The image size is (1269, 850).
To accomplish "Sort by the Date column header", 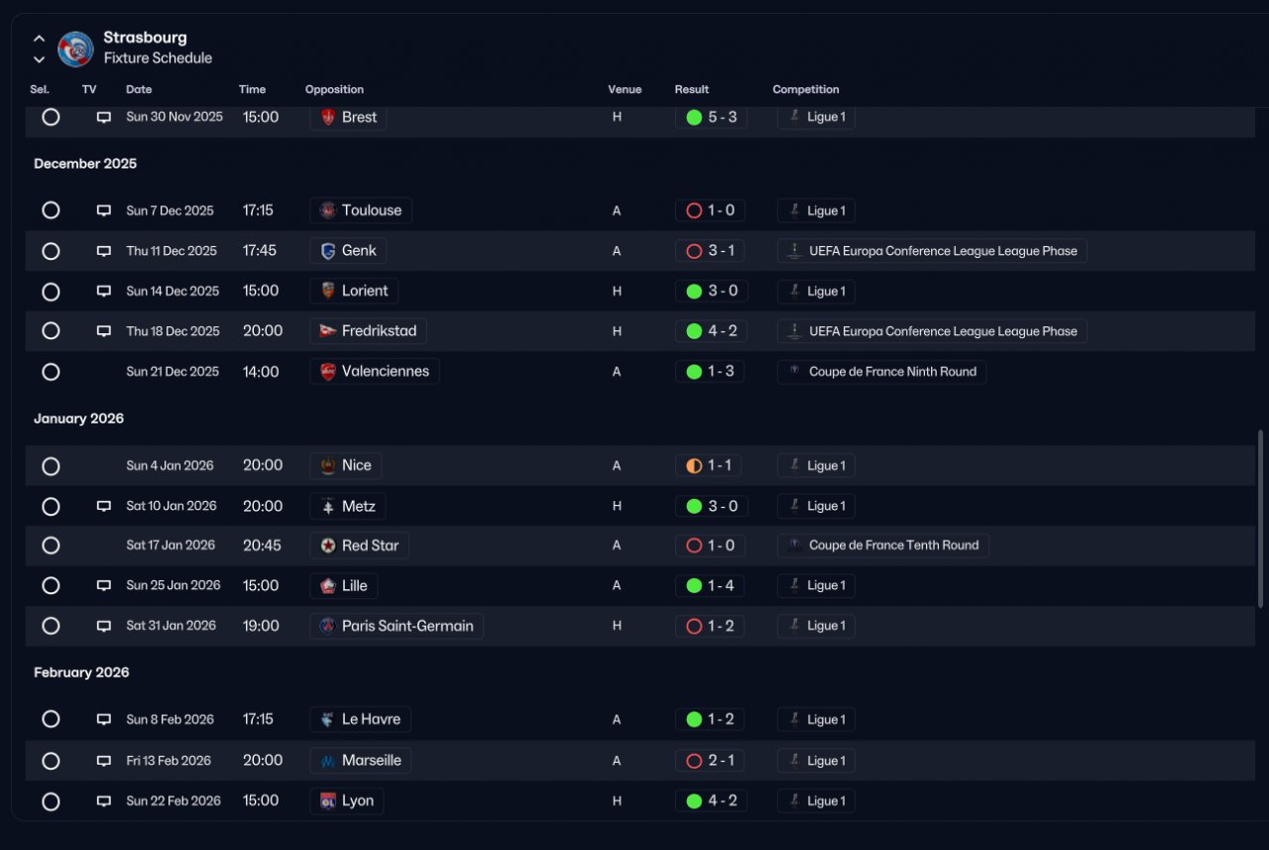I will tap(139, 89).
